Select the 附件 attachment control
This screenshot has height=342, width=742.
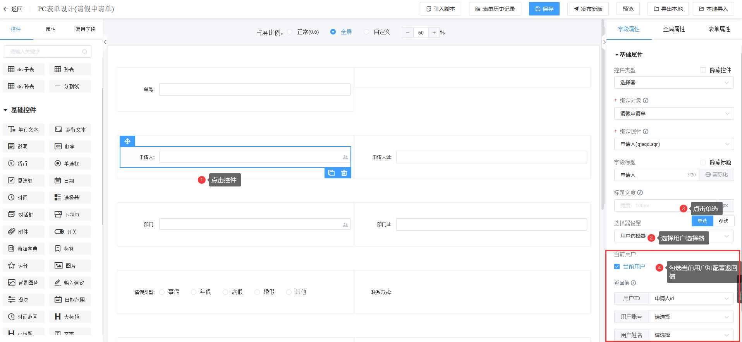click(x=23, y=232)
